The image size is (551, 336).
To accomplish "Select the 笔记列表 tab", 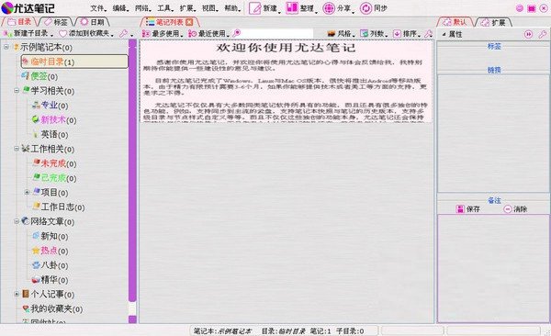I will pyautogui.click(x=170, y=22).
